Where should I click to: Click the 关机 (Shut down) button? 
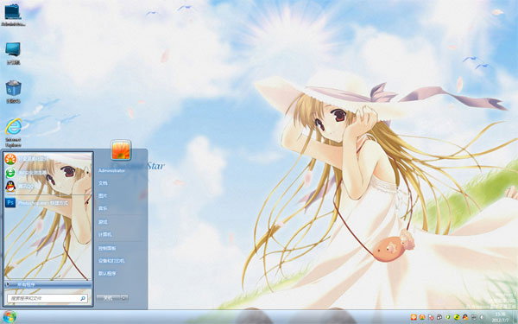coord(109,298)
